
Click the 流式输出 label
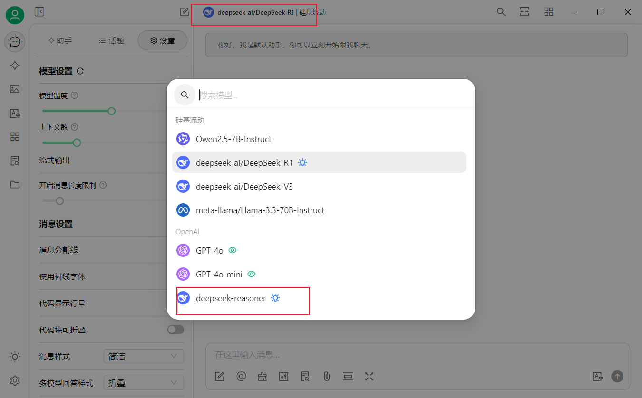pos(54,161)
